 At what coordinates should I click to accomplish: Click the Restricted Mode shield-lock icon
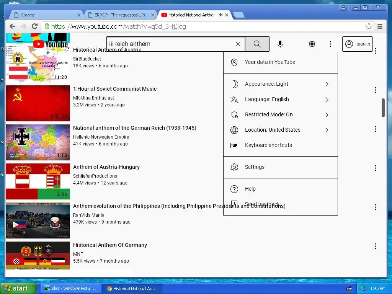tap(234, 115)
